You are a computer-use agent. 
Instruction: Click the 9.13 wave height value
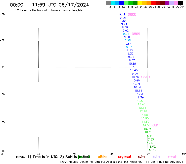pos(130,50)
